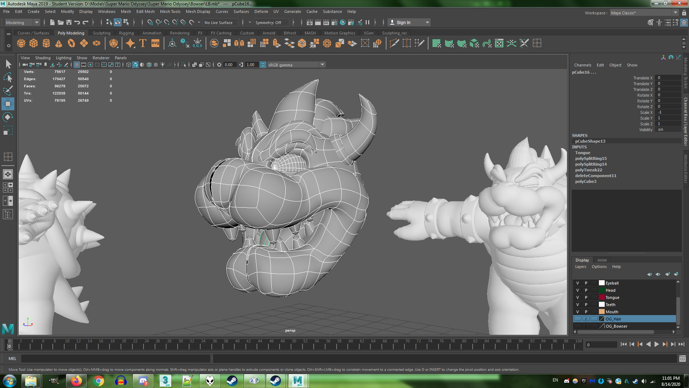Click the Mouth layer peach color swatch

[602, 312]
